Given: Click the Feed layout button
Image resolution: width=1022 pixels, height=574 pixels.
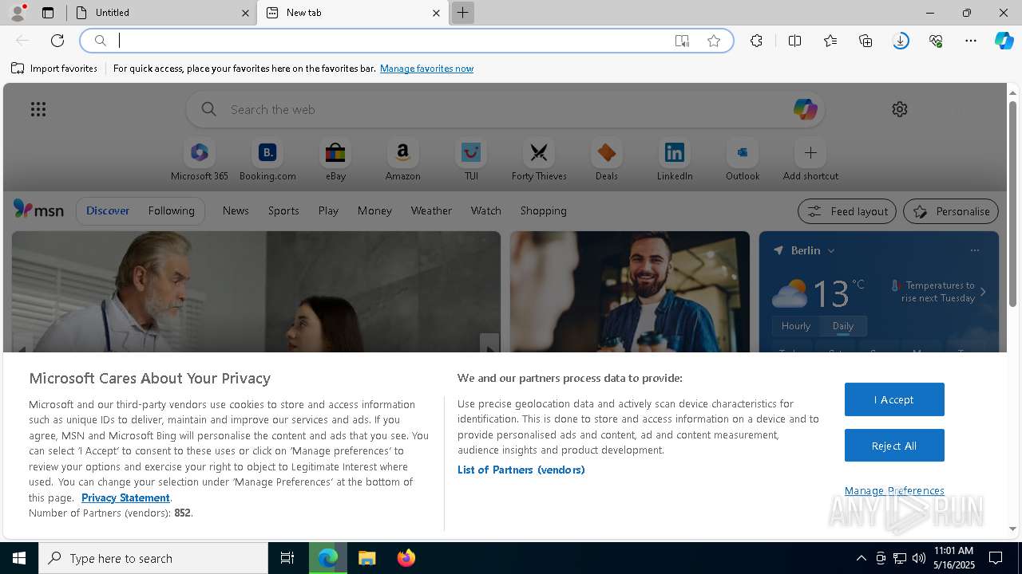Looking at the screenshot, I should pyautogui.click(x=846, y=211).
